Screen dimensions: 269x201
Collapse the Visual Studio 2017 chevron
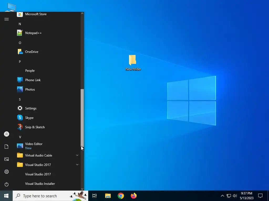pos(77,165)
